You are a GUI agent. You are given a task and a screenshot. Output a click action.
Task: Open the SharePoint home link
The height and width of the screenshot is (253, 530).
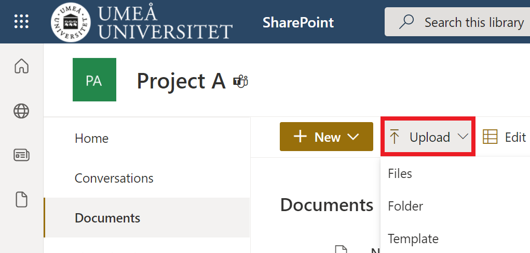298,23
